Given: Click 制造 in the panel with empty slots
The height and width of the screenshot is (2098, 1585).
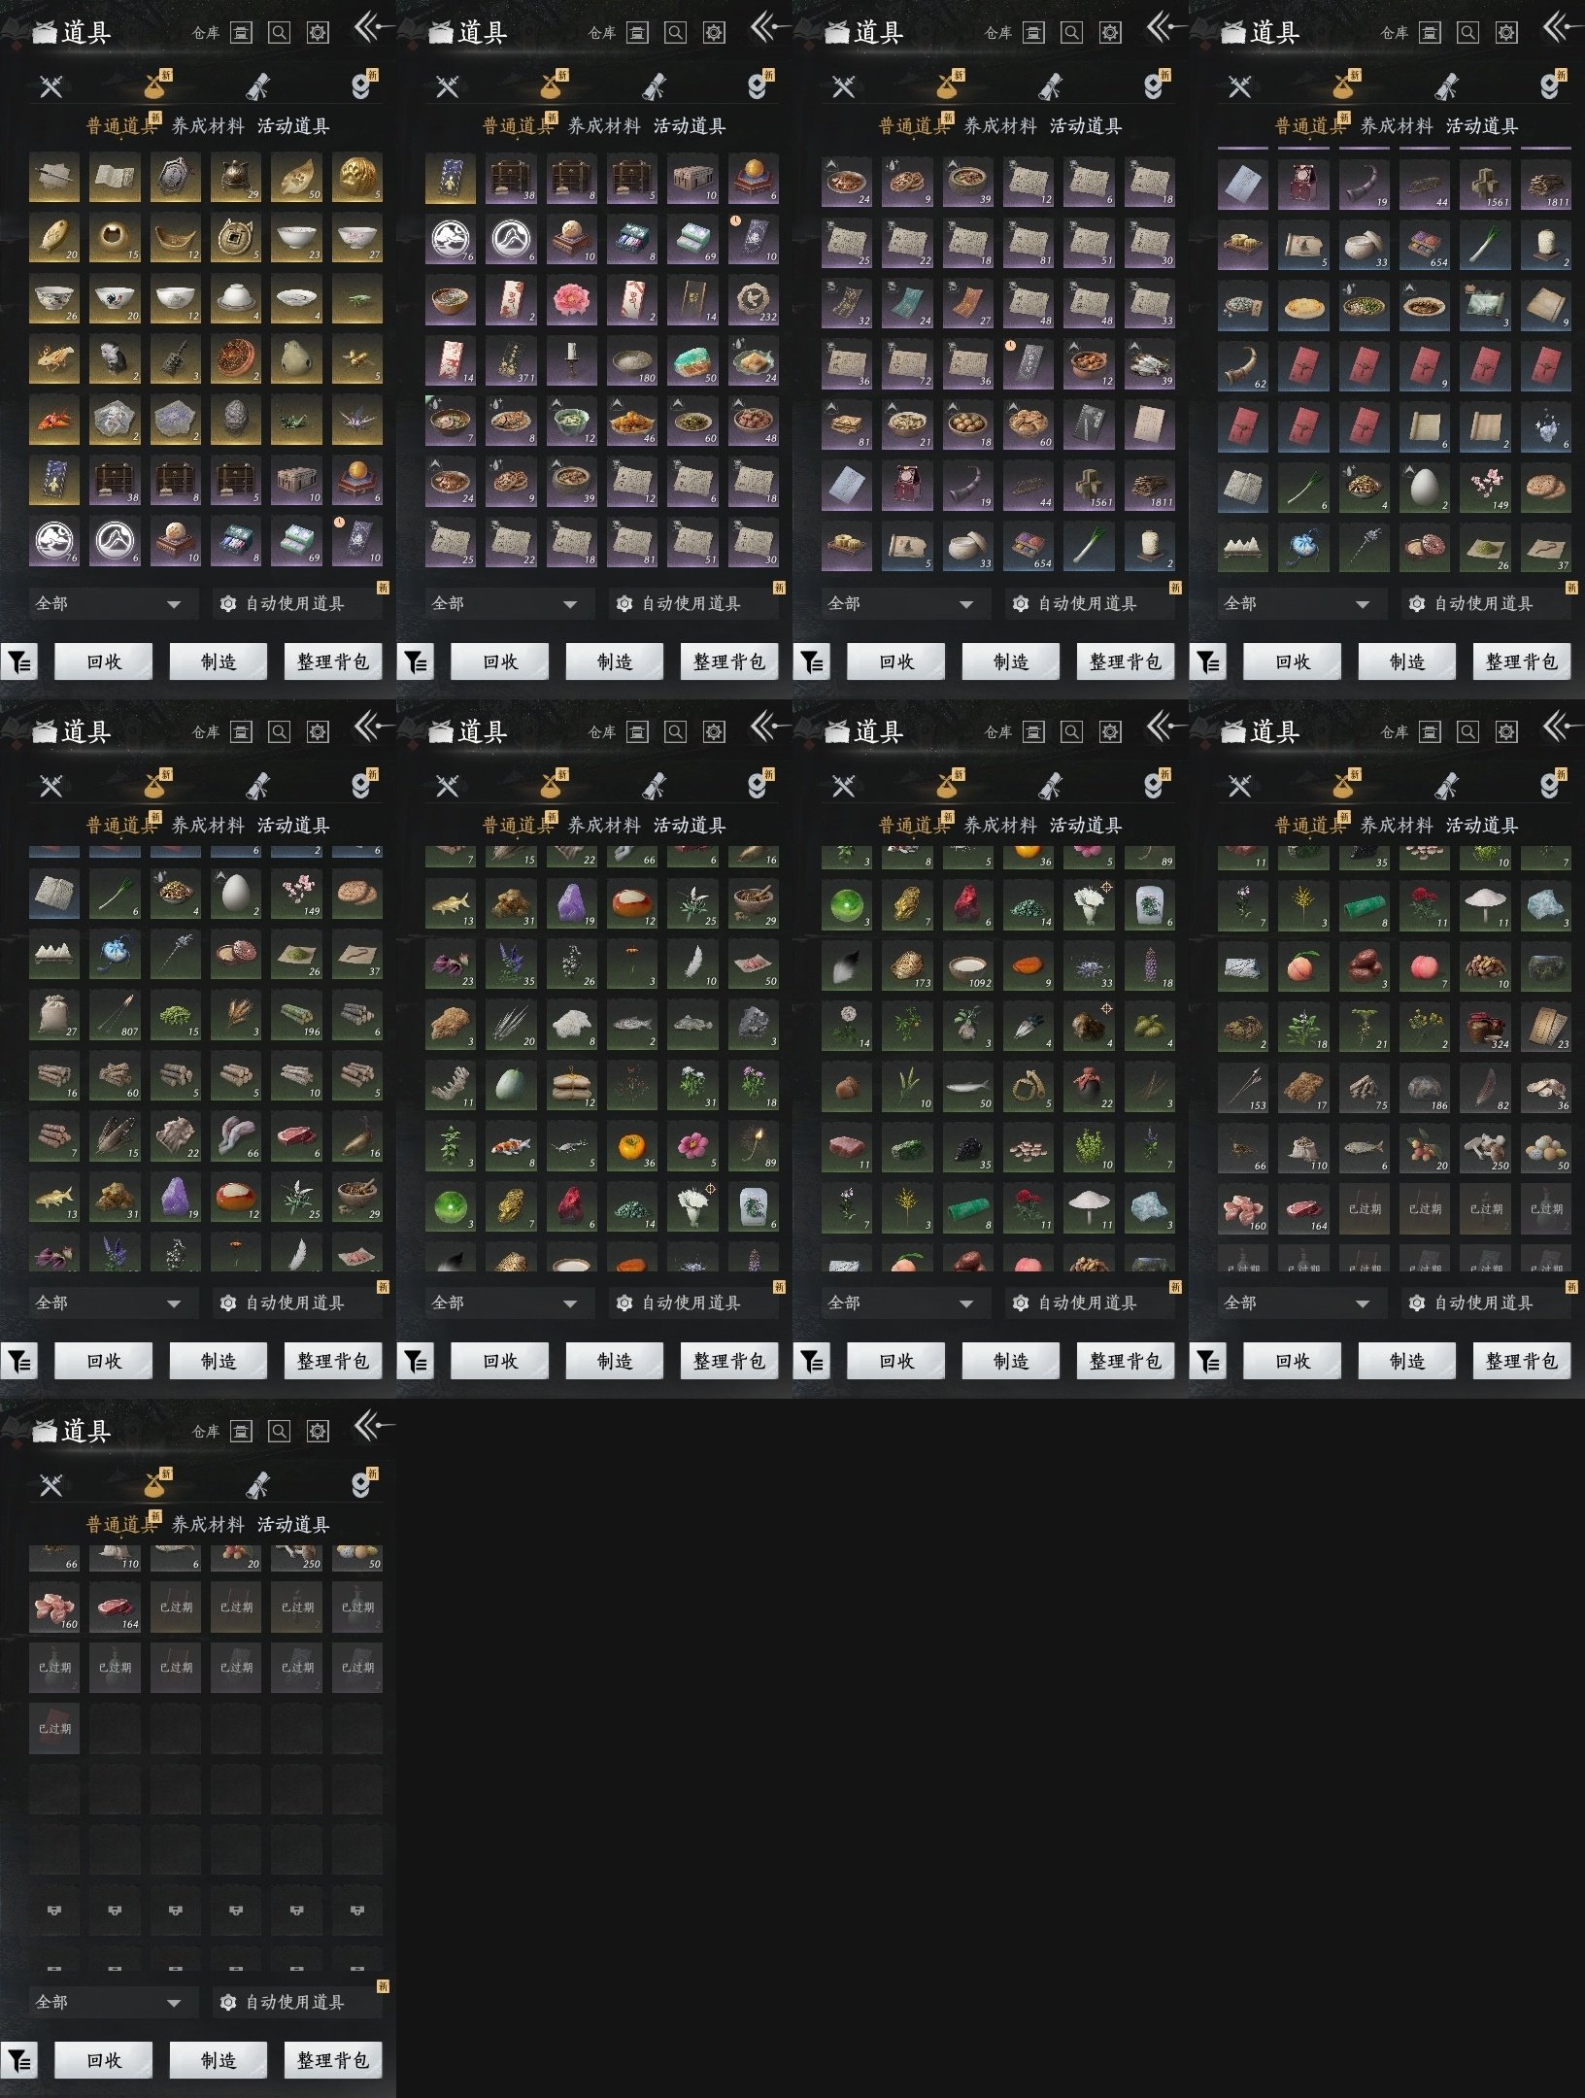Looking at the screenshot, I should tap(219, 2060).
